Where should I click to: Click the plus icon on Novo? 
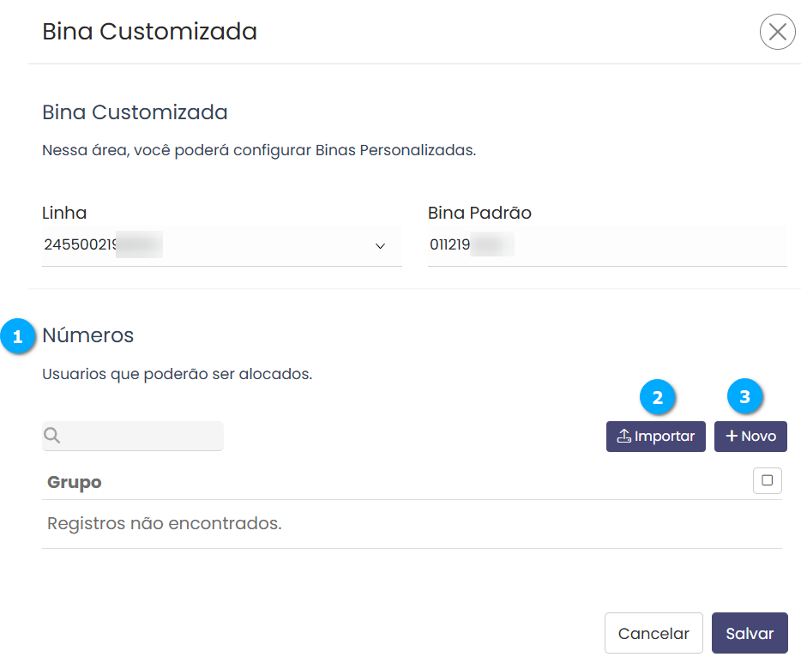point(732,437)
